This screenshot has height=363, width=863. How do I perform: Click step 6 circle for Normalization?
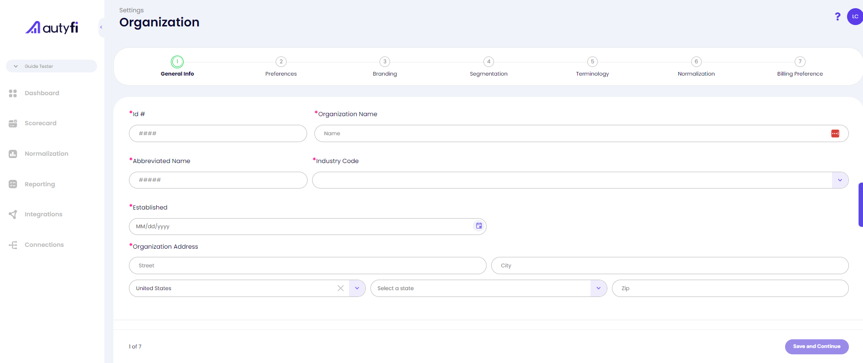[696, 61]
